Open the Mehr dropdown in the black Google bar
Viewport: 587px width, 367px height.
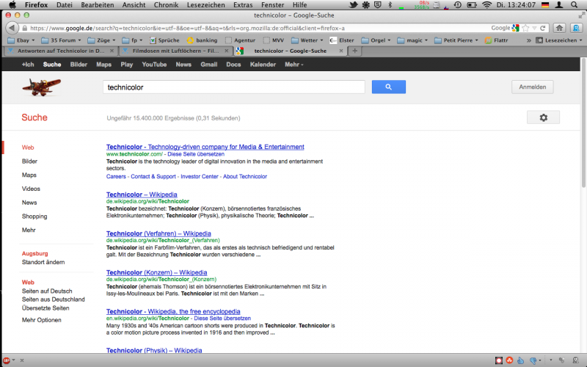tap(294, 65)
